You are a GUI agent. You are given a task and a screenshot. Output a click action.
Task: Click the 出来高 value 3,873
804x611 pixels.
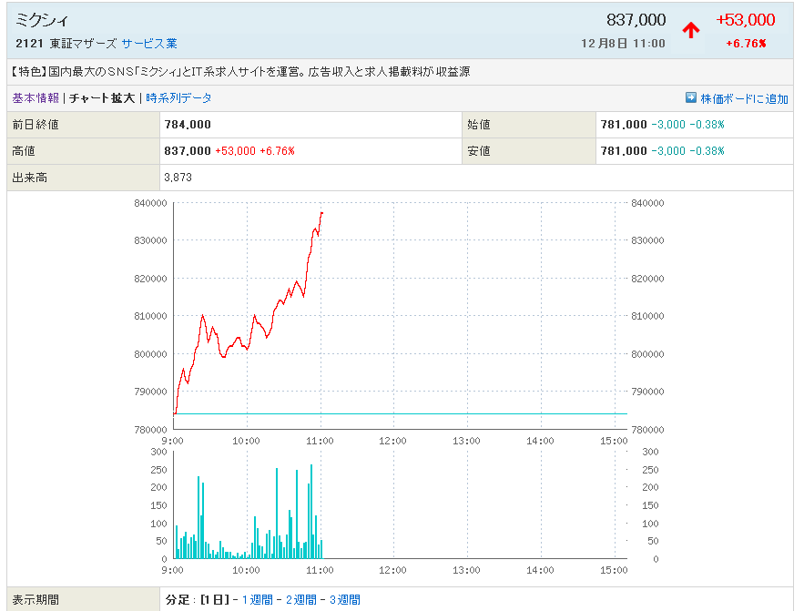(178, 178)
